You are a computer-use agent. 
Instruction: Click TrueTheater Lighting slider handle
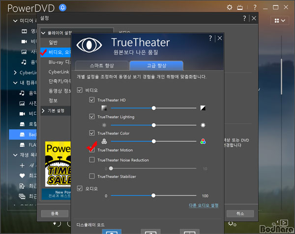[x=154, y=125]
